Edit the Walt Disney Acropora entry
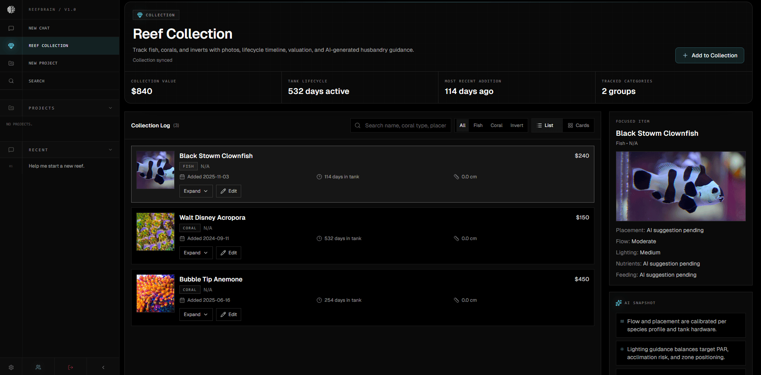 pyautogui.click(x=228, y=252)
